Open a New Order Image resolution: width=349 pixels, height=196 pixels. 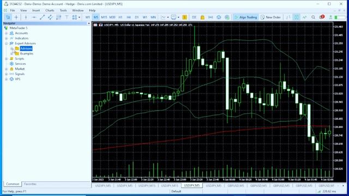270,17
